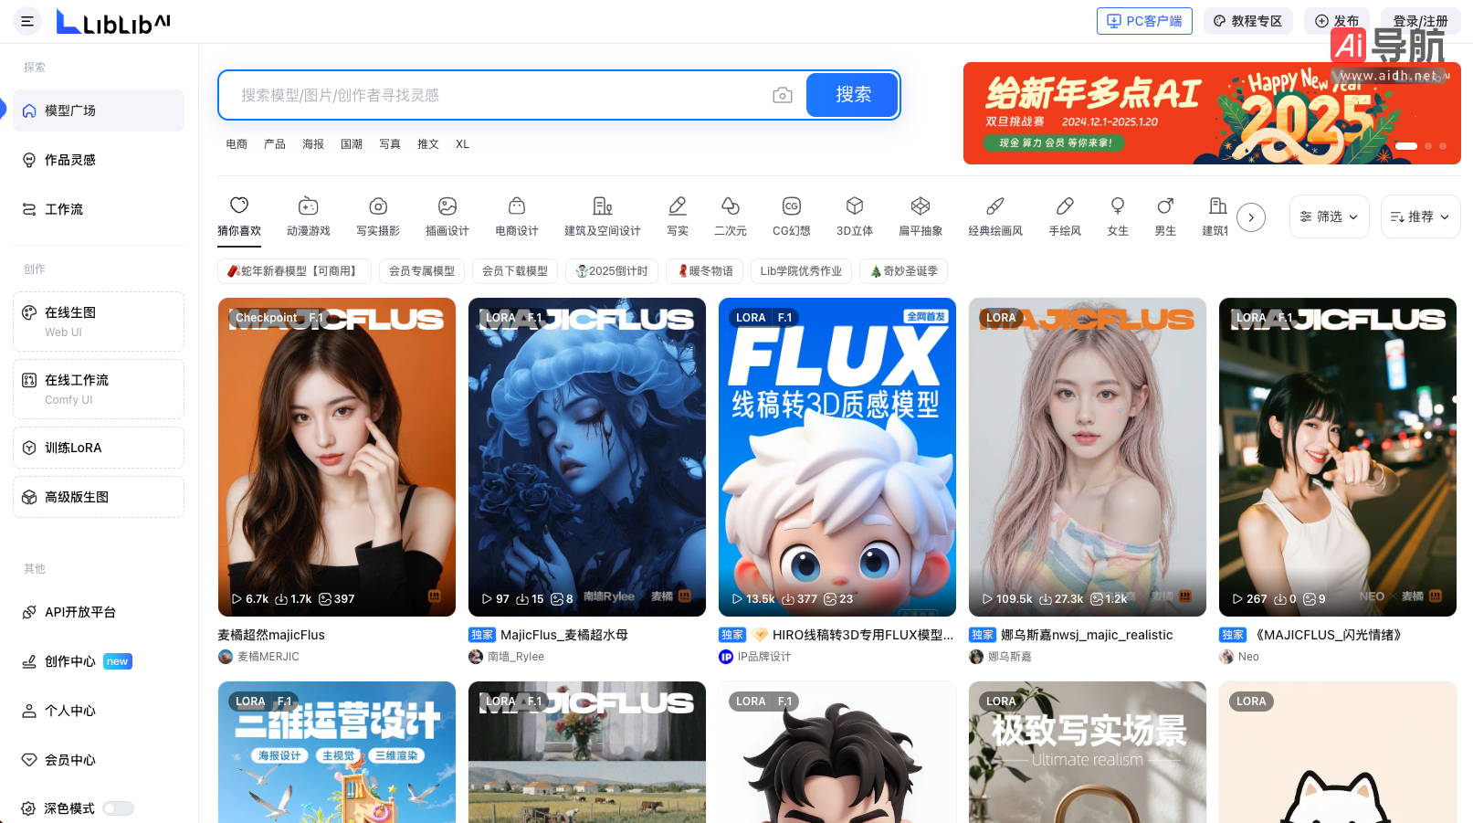Select the 会员专属模型 filter tag

[422, 271]
